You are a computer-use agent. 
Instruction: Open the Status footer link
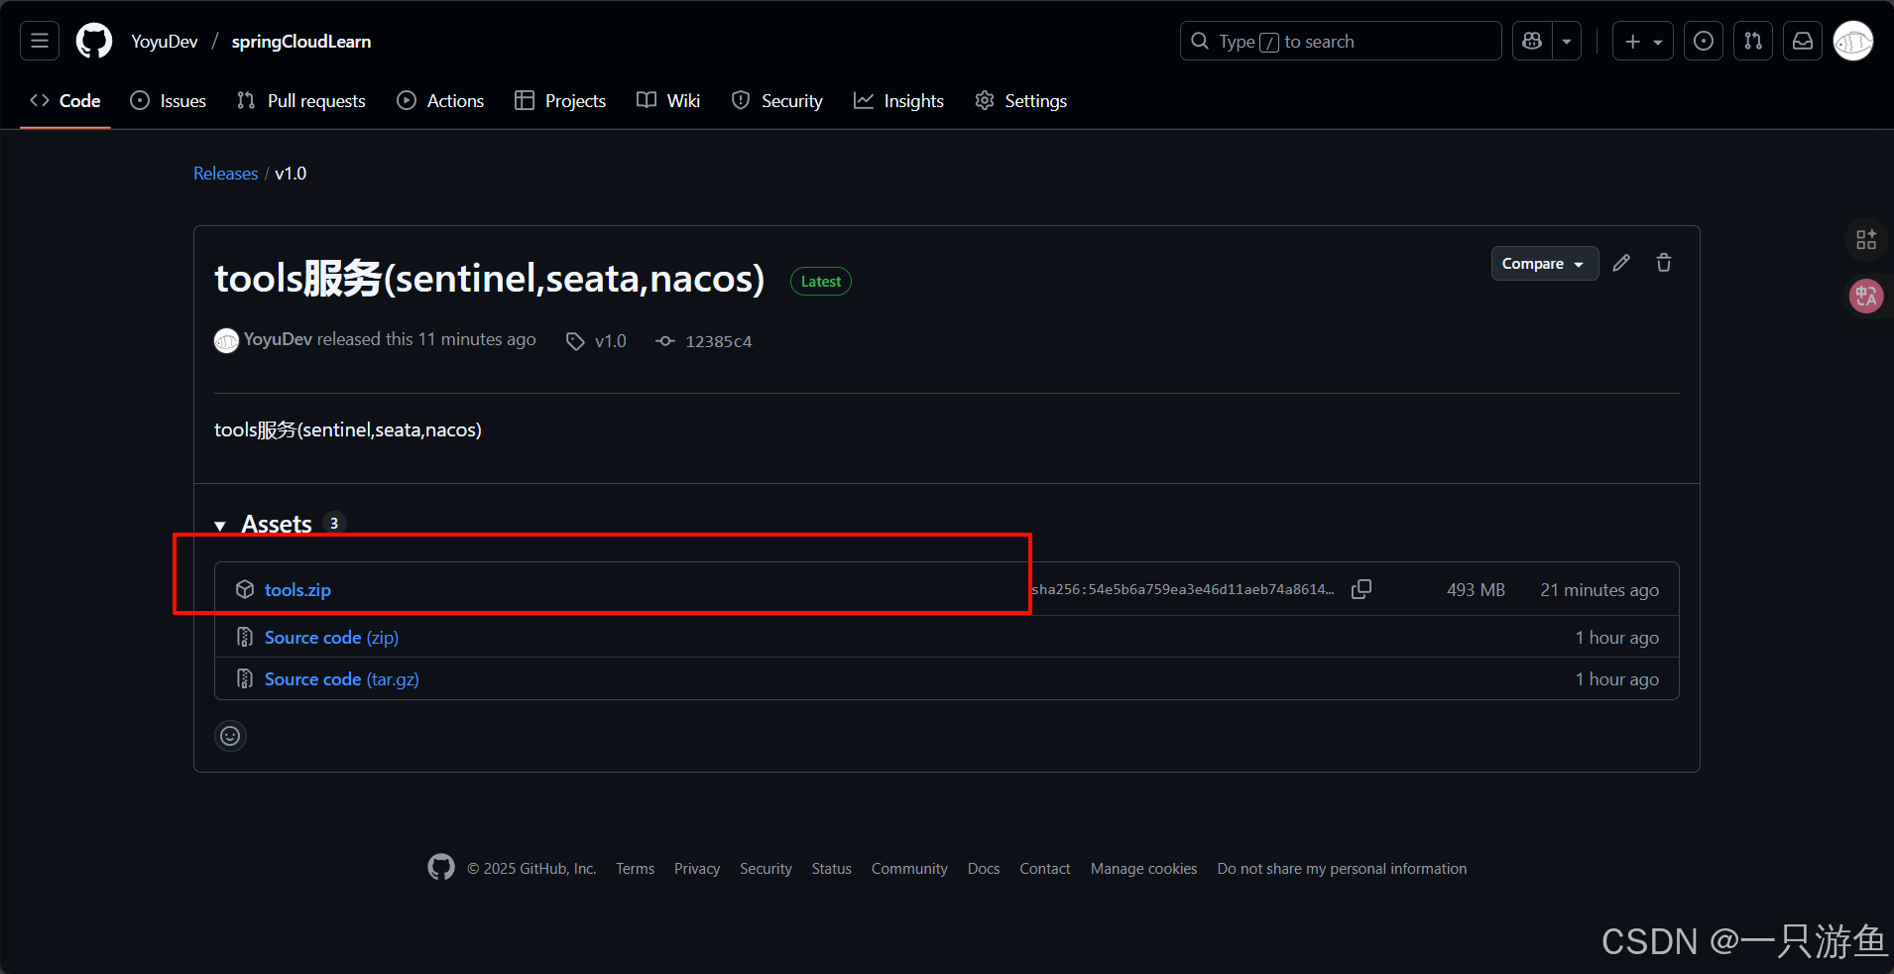click(831, 869)
